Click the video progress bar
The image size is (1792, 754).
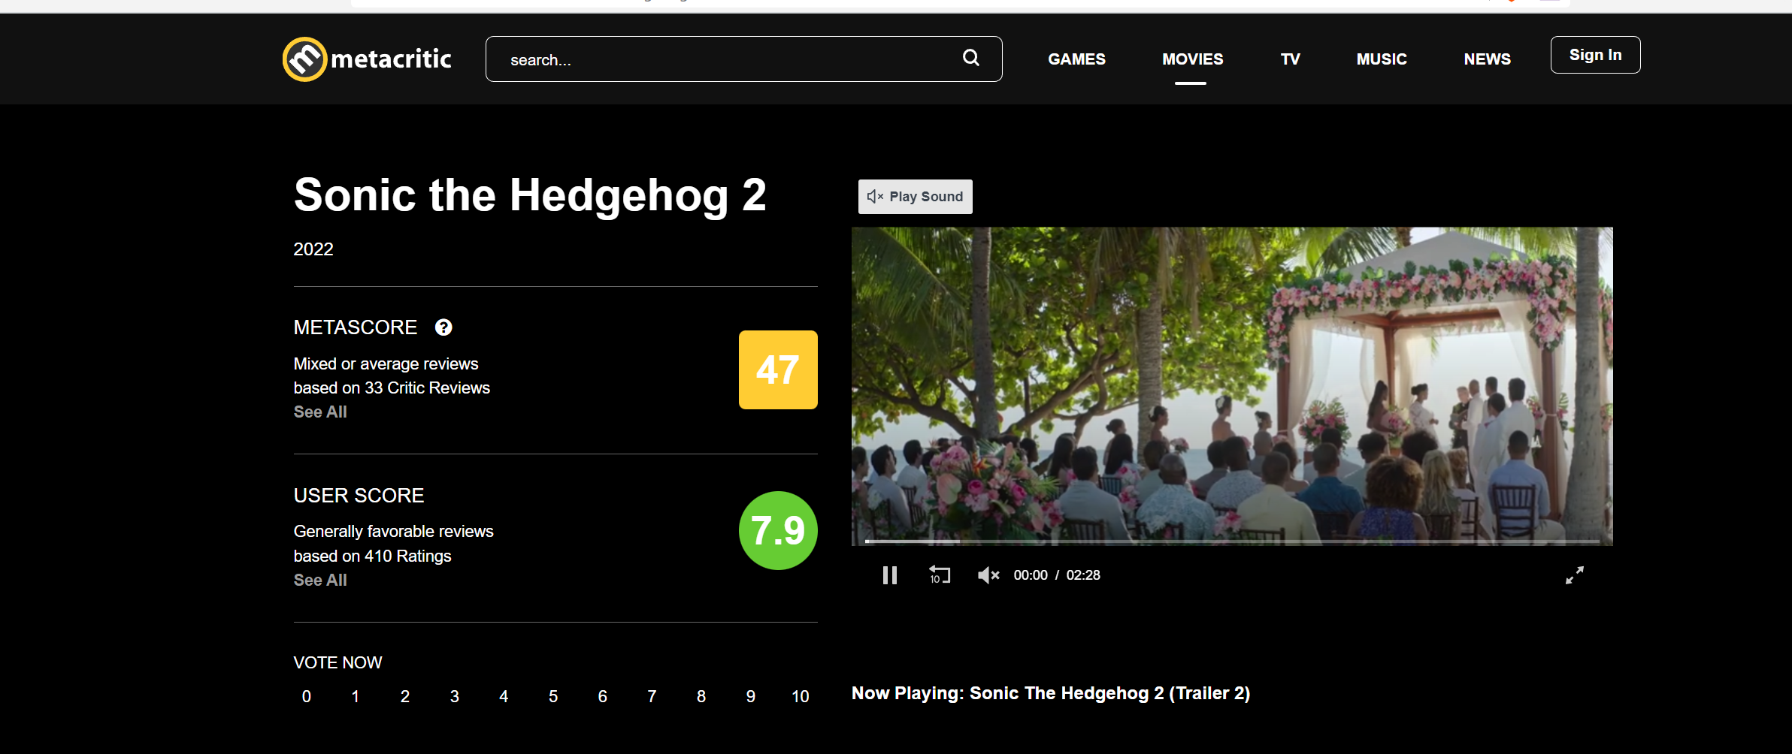1232,541
